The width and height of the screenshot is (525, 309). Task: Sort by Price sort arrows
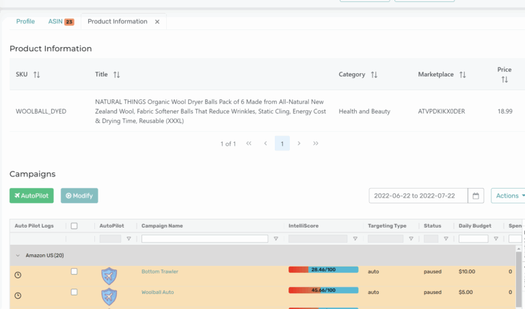(504, 80)
